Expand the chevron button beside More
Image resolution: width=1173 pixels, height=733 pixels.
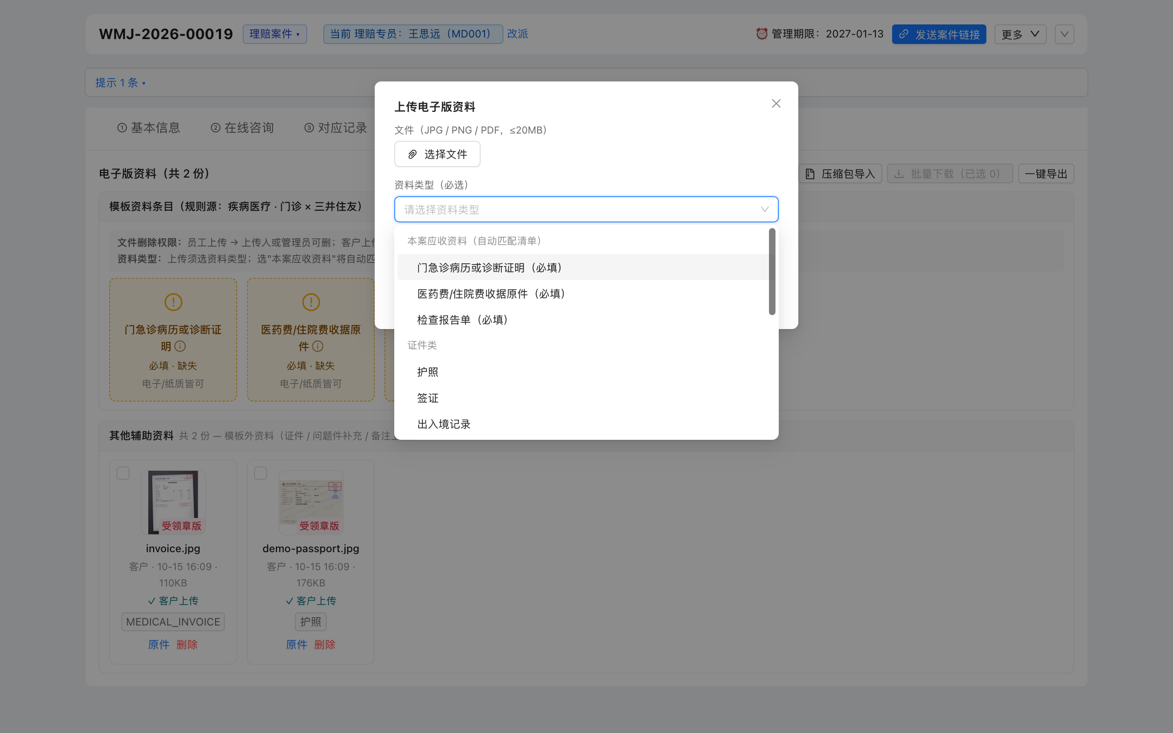(x=1064, y=34)
